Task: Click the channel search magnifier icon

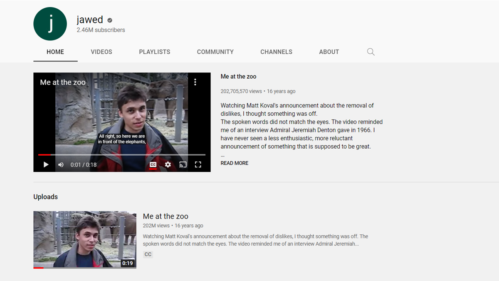Action: (371, 52)
